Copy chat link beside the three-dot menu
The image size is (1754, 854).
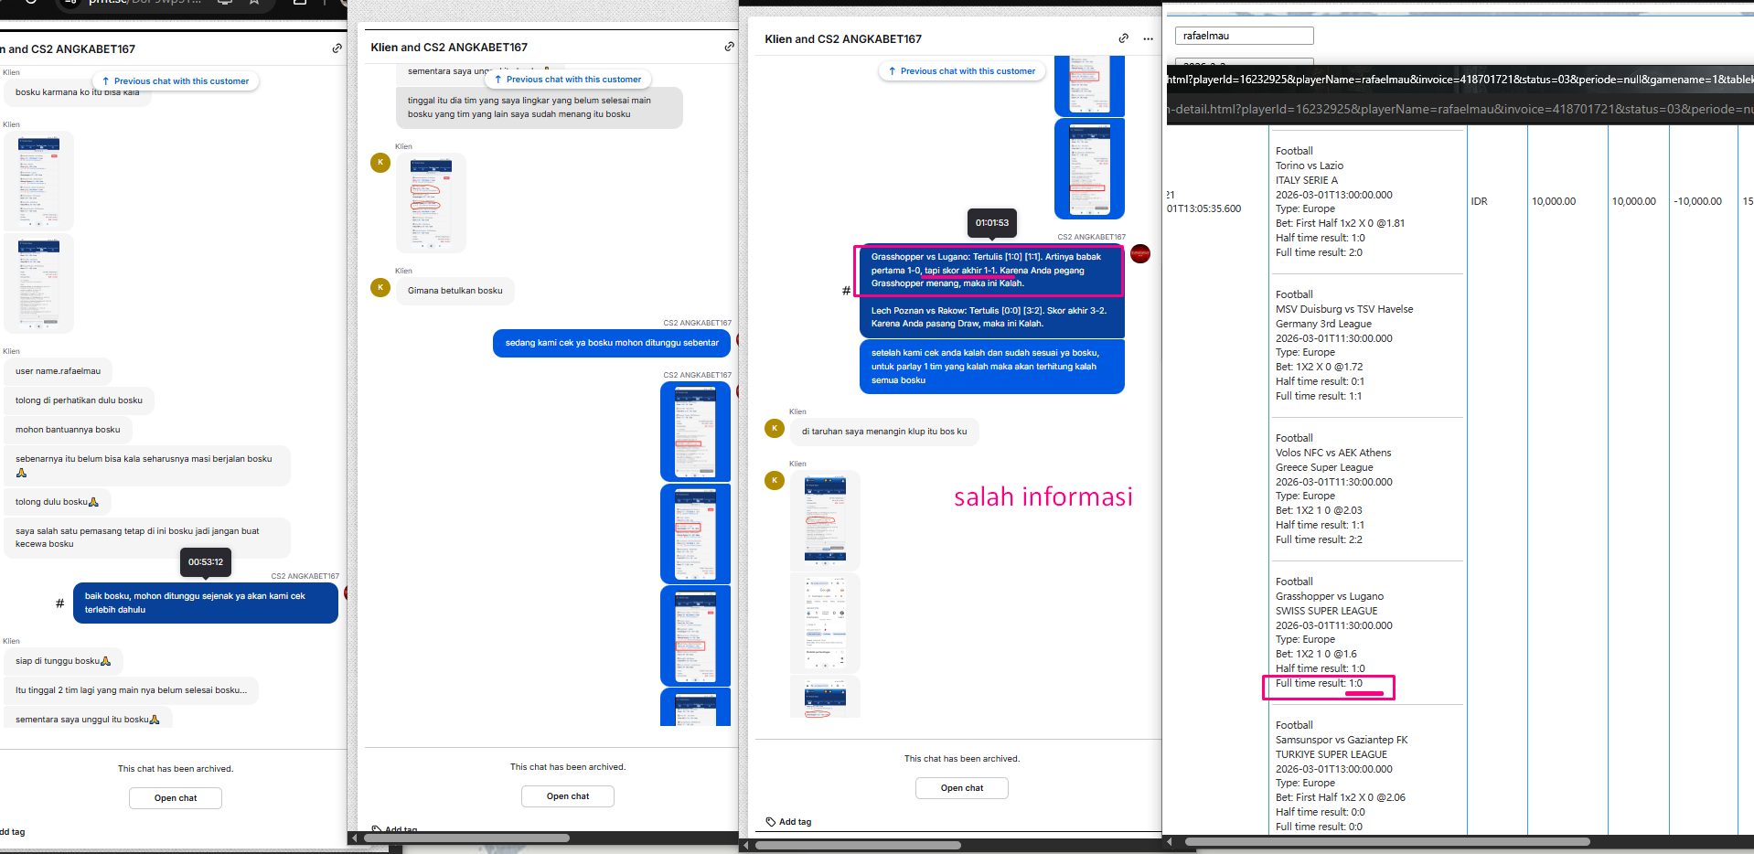pos(1123,38)
